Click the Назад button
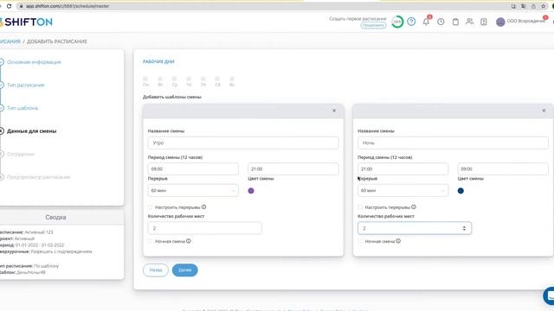The image size is (554, 311). pyautogui.click(x=156, y=270)
